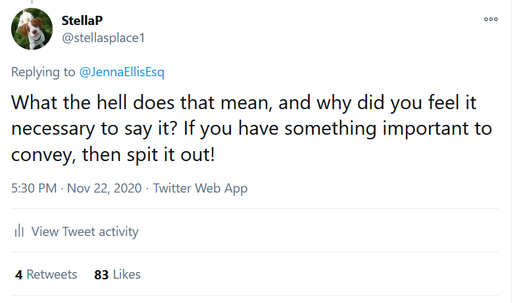
Task: Click the word "Retweets" in the stats row
Action: click(52, 274)
